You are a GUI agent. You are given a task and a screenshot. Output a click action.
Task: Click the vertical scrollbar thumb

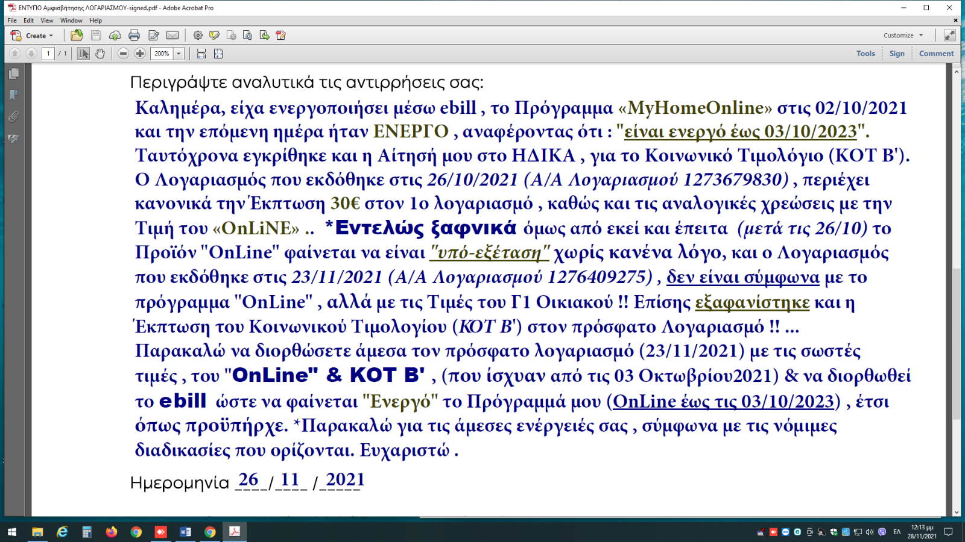click(x=957, y=343)
